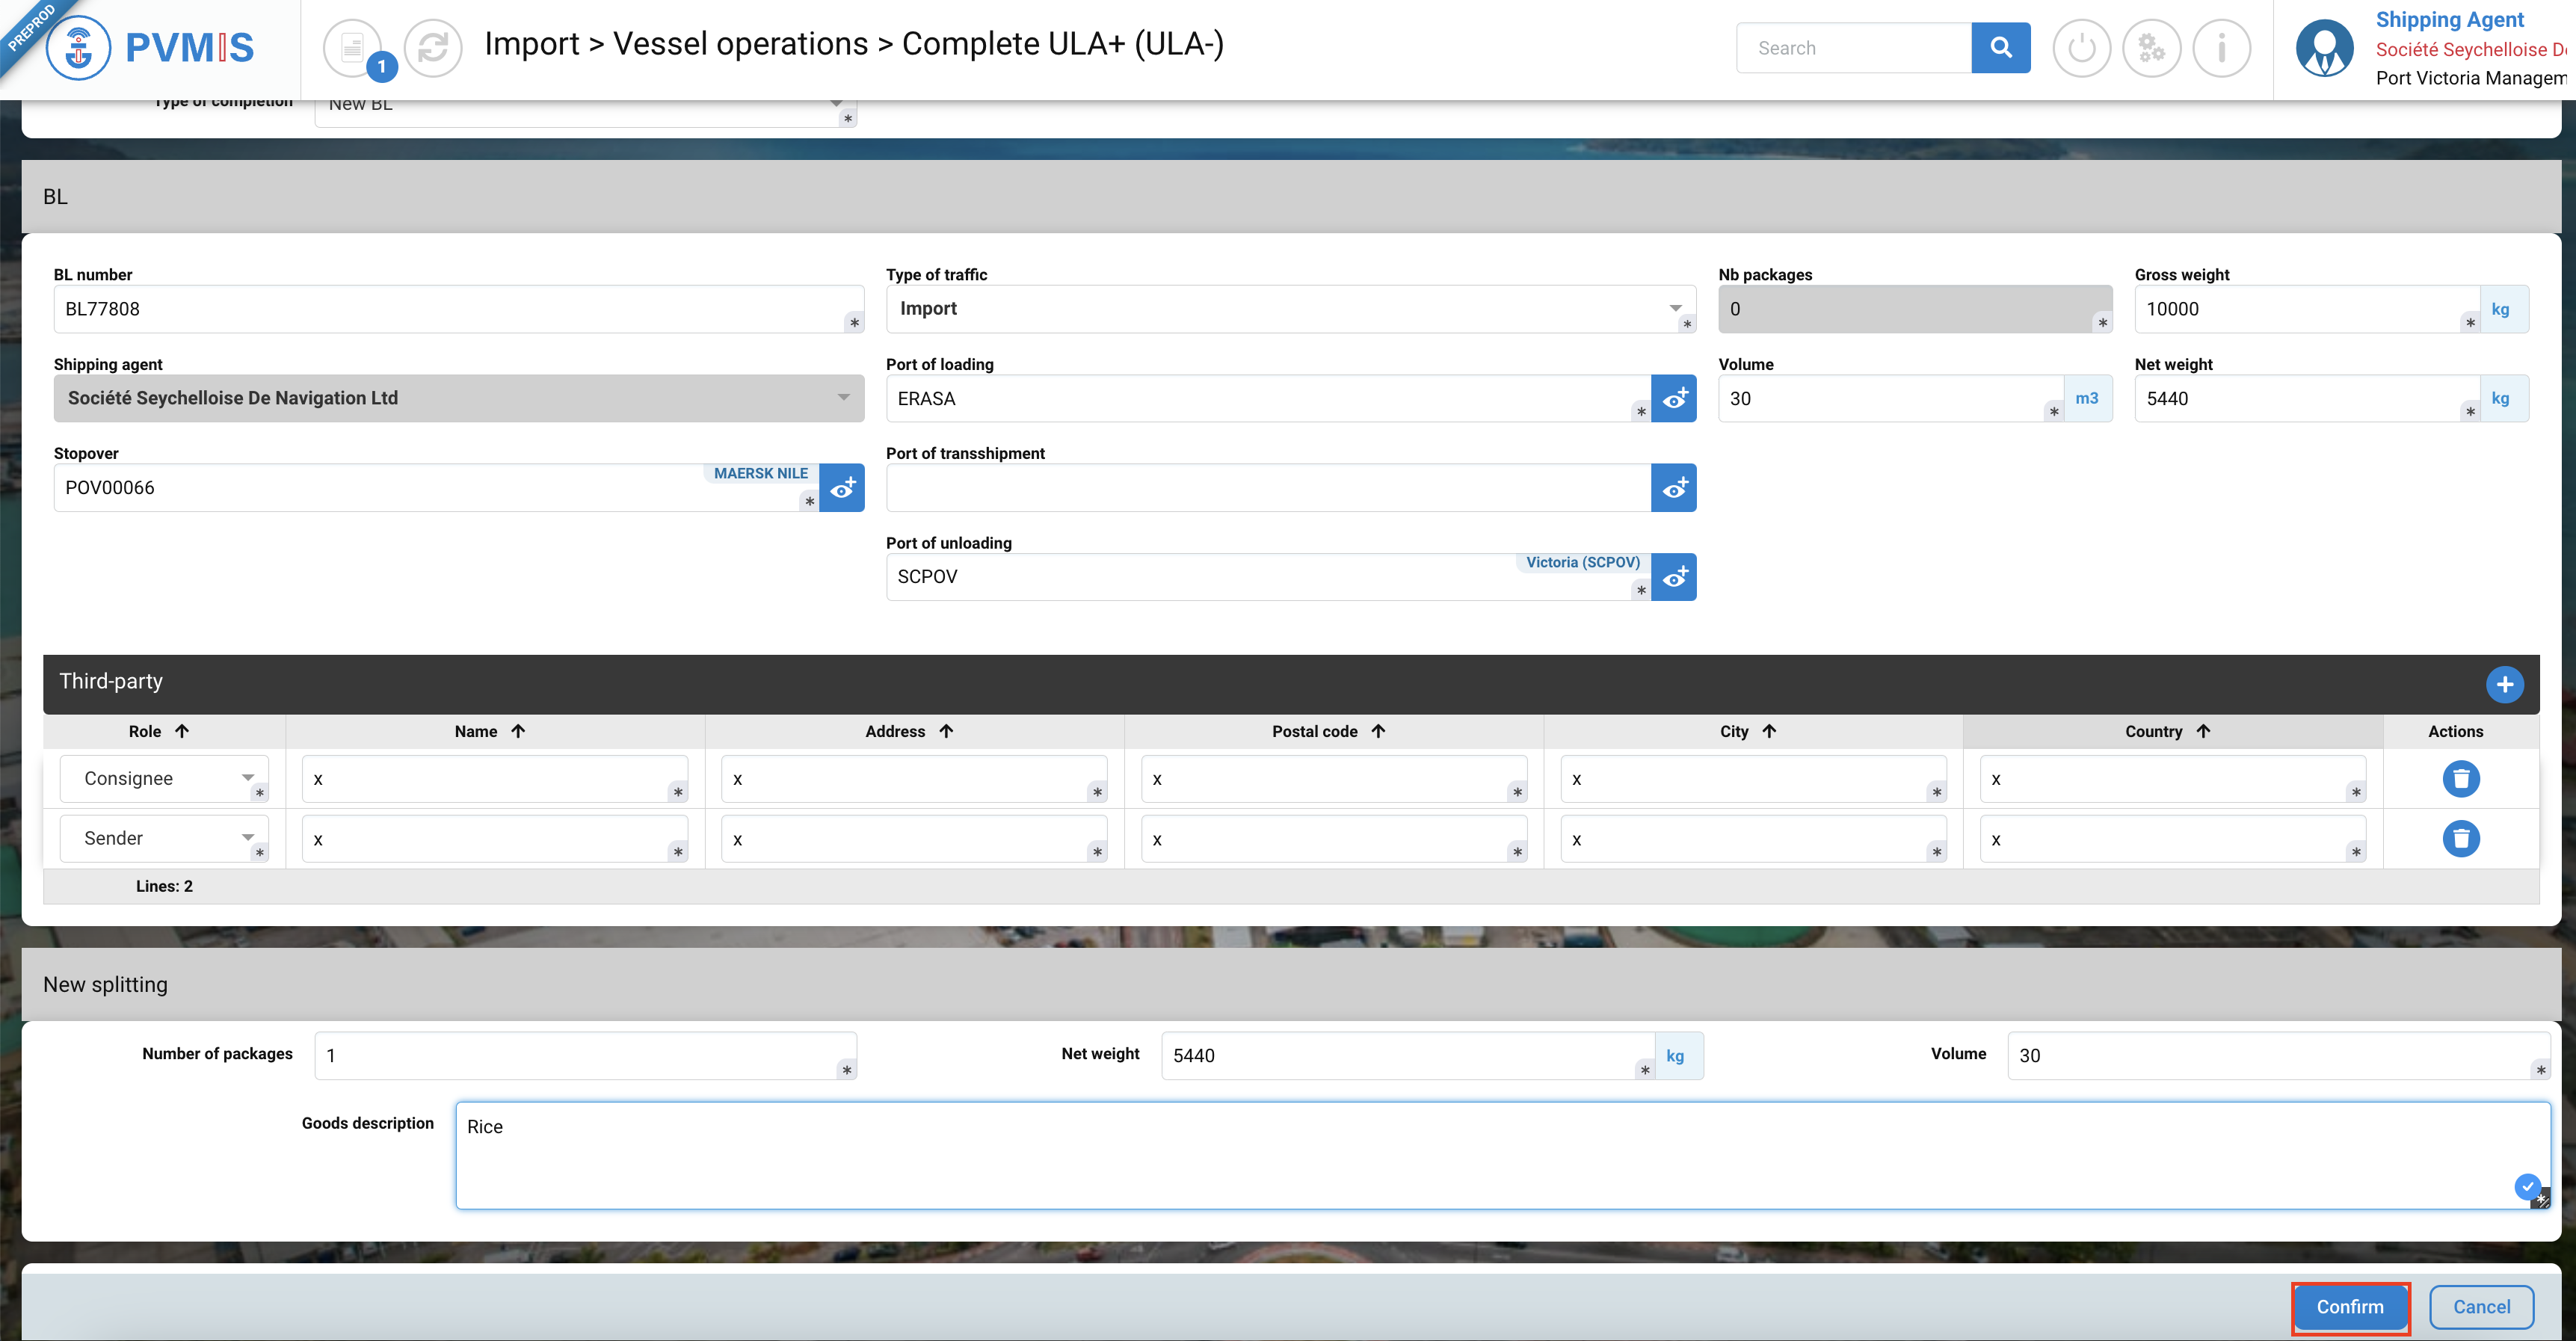The height and width of the screenshot is (1341, 2576).
Task: Open Stopover lookup eye icon
Action: (841, 488)
